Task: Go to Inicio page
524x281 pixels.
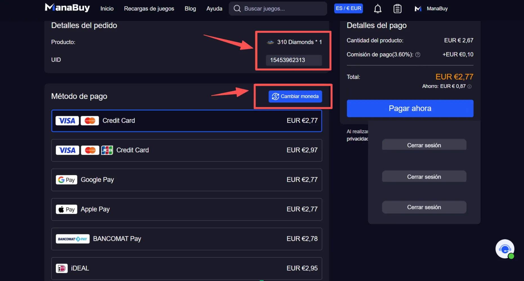Action: (x=107, y=9)
